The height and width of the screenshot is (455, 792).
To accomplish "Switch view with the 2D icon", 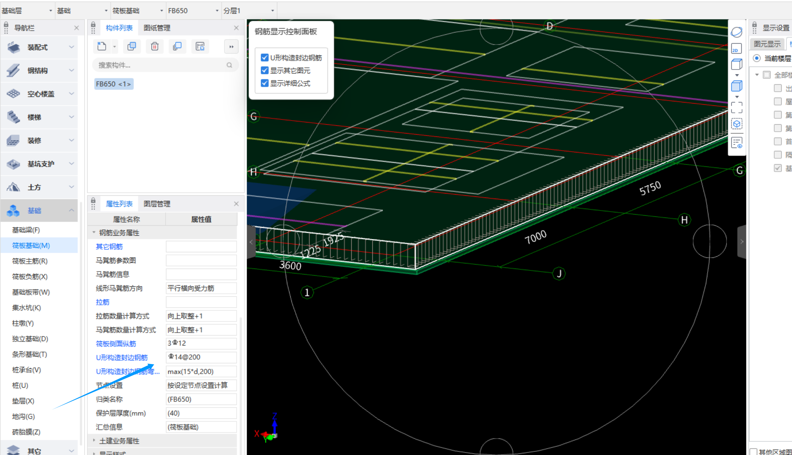I will pos(736,48).
